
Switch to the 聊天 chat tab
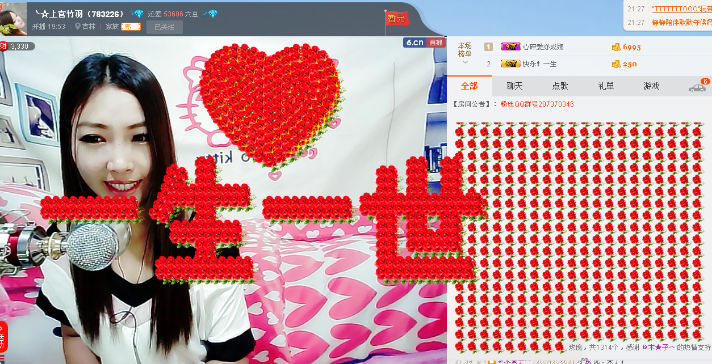514,86
